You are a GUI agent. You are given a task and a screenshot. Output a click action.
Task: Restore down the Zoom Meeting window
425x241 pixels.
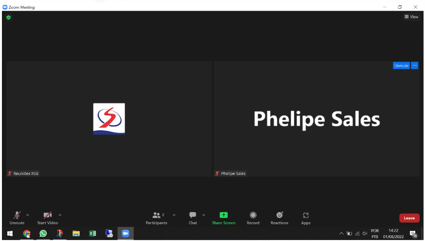400,7
